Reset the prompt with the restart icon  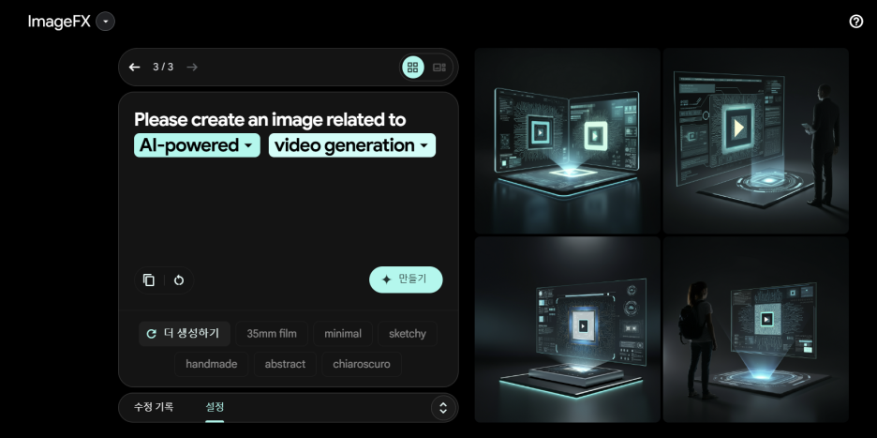pos(178,279)
